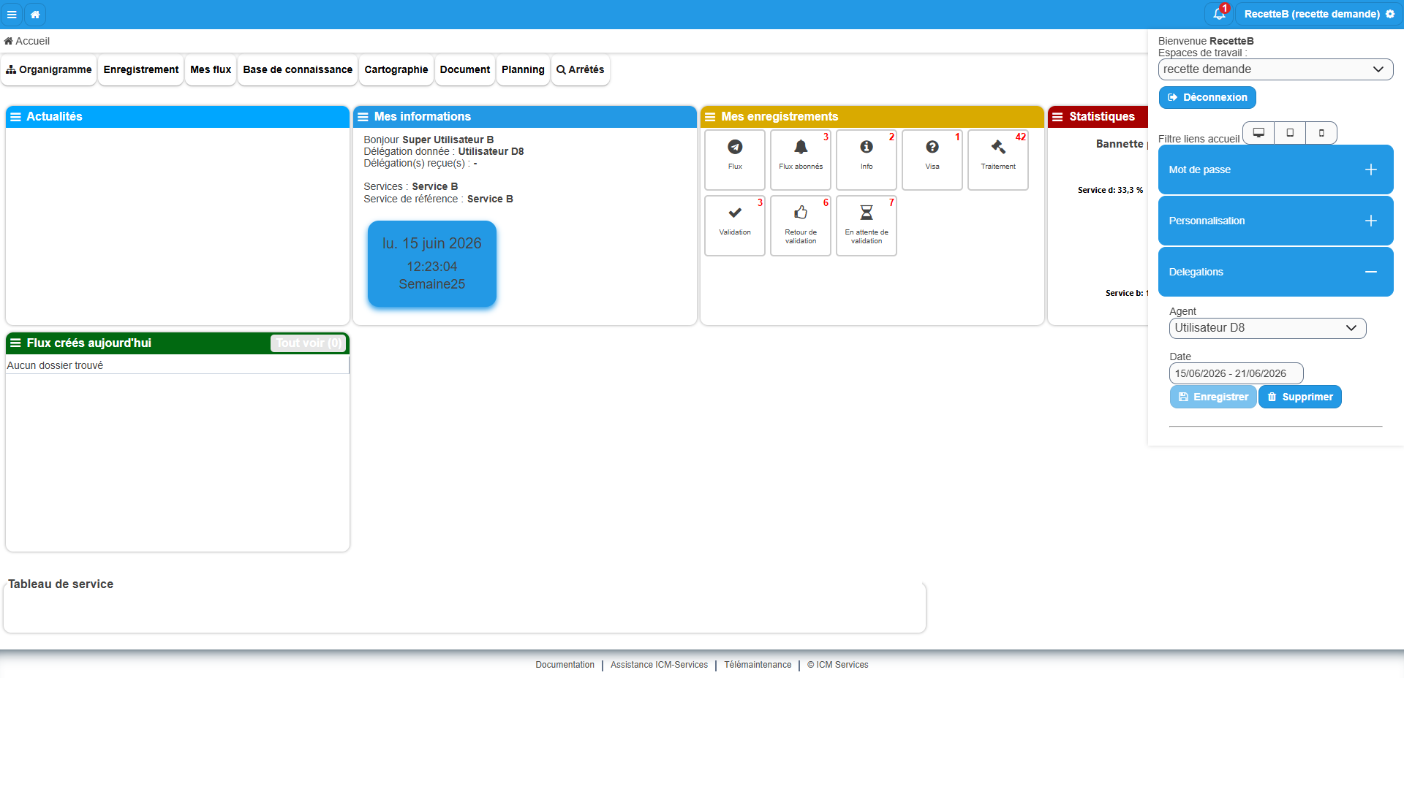
Task: Select the mobile phone filter icon
Action: pos(1321,133)
